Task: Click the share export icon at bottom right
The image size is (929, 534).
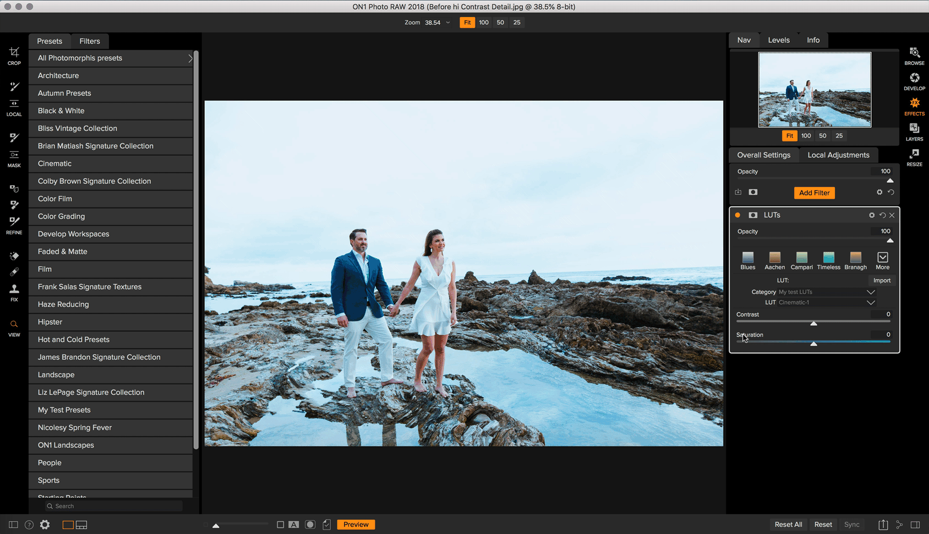Action: [x=883, y=525]
